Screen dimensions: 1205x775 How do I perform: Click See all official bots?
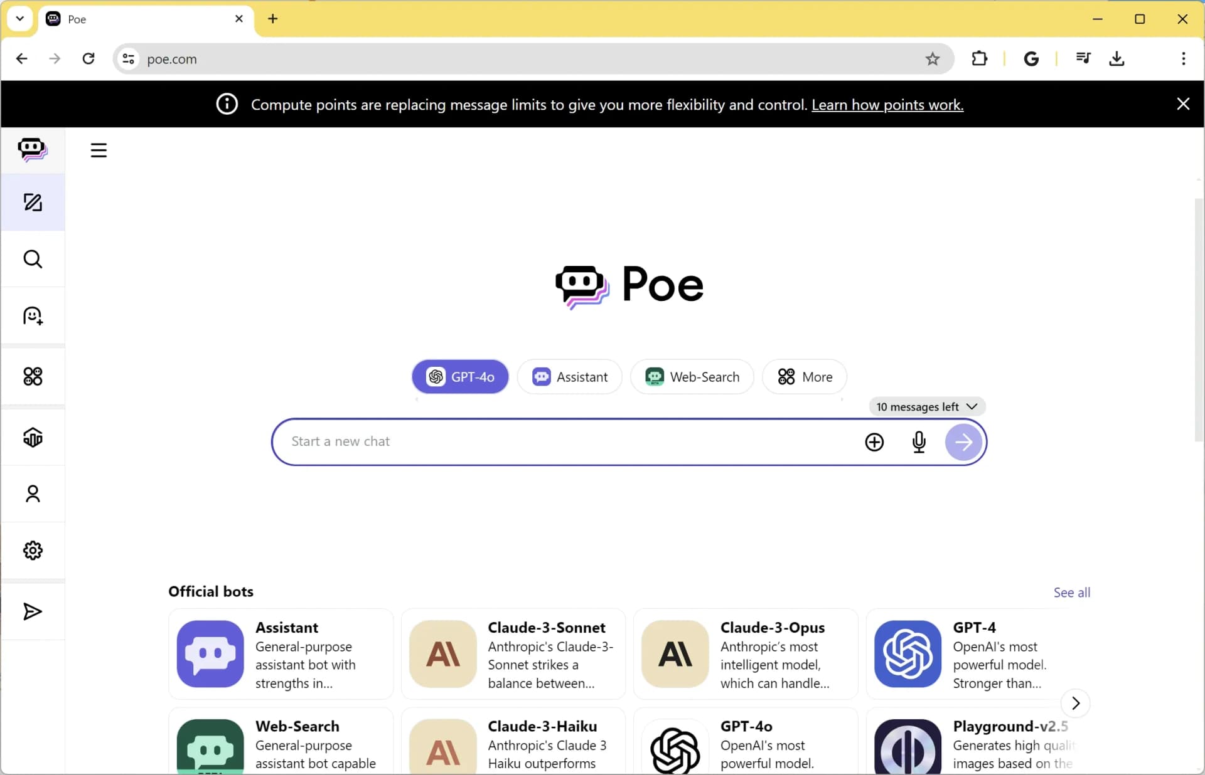(1071, 591)
